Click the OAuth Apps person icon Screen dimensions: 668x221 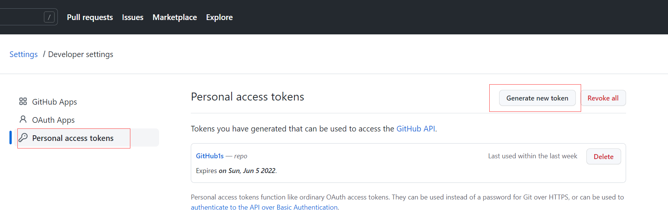[x=23, y=119]
